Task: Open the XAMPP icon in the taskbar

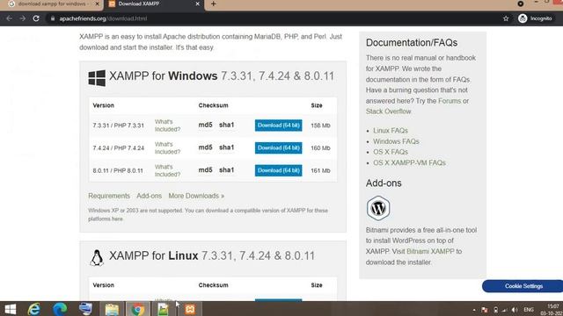Action: [x=190, y=309]
